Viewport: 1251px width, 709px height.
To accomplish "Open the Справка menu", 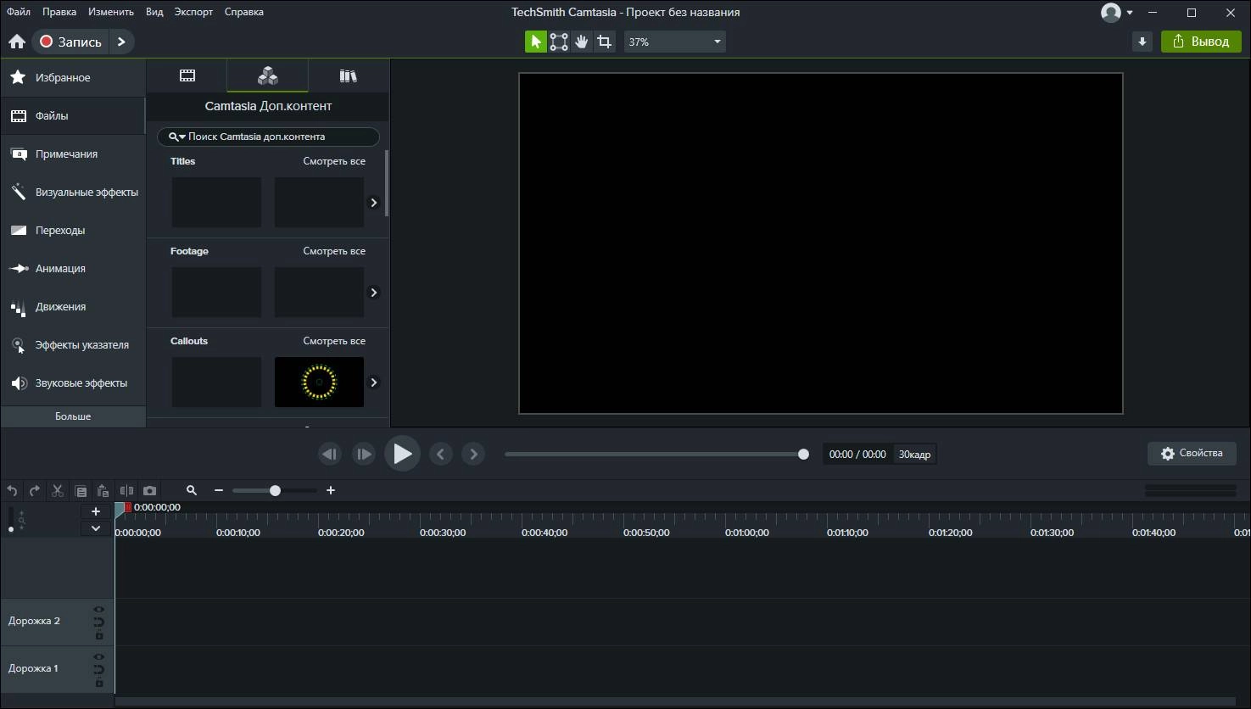I will pos(243,12).
